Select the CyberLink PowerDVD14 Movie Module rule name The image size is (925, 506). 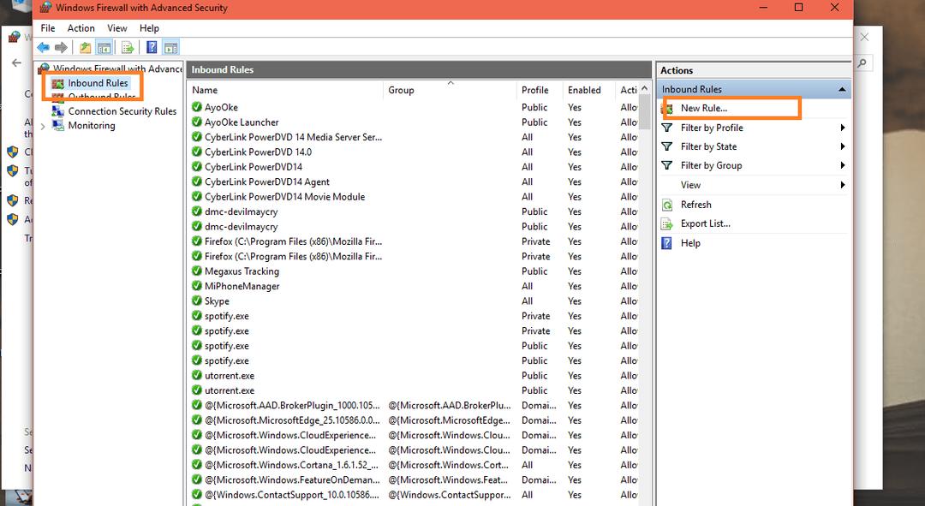coord(285,196)
